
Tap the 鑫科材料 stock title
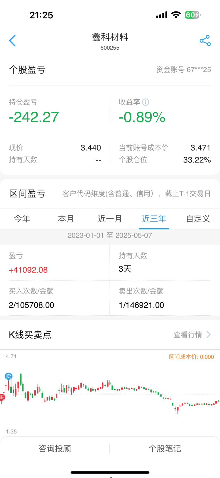tap(110, 37)
